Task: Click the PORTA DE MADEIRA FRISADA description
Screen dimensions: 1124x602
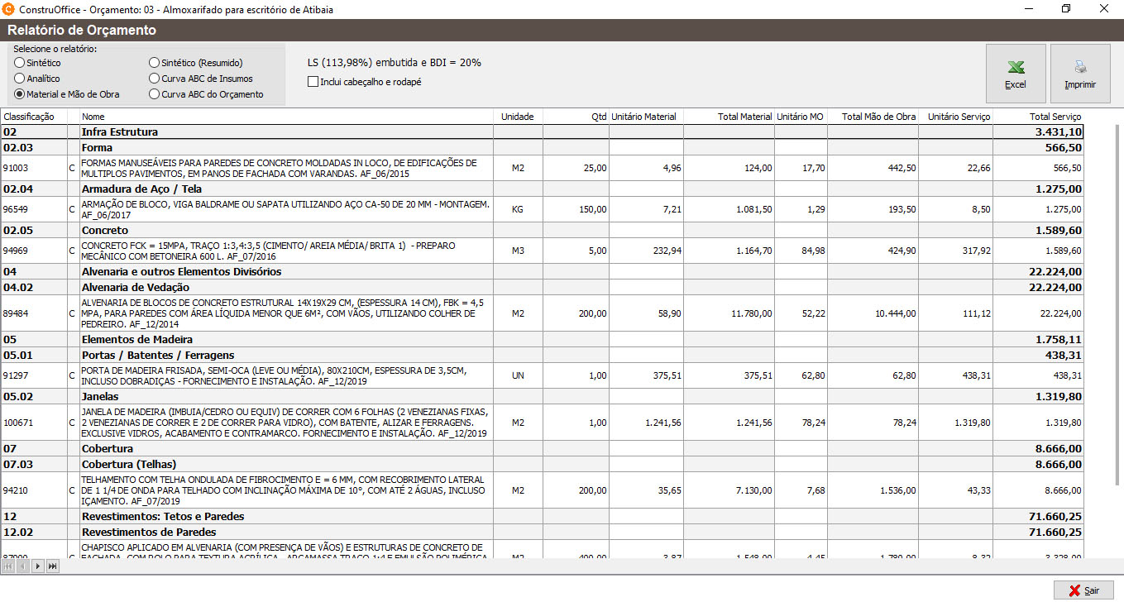Action: pos(286,375)
